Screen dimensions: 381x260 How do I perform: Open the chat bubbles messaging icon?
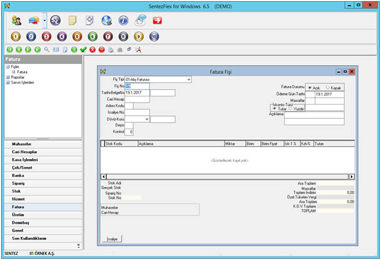pos(34,21)
